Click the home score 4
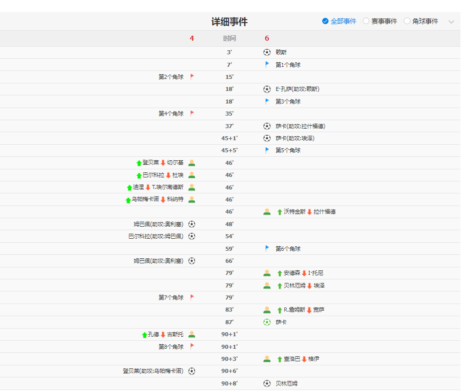The width and height of the screenshot is (462, 391). (192, 38)
